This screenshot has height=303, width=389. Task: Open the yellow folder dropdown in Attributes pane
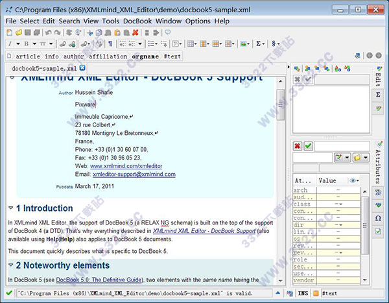pos(360,158)
